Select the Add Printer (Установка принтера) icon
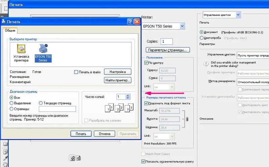The height and width of the screenshot is (167, 269). (x=21, y=53)
